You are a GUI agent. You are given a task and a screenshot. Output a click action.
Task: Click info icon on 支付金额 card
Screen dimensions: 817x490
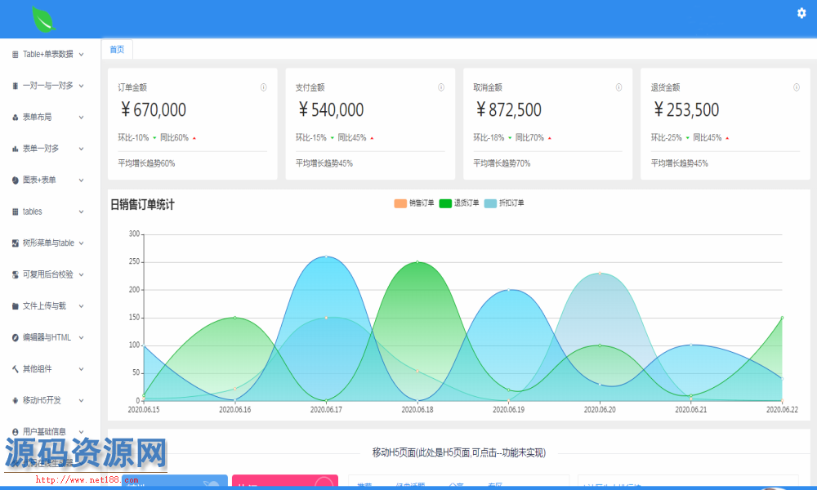441,87
